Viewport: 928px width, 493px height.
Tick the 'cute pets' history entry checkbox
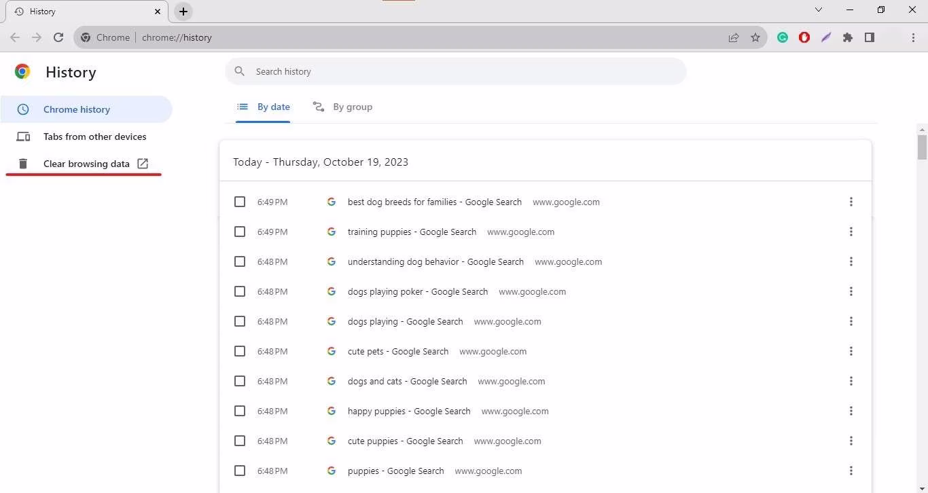[x=240, y=351]
